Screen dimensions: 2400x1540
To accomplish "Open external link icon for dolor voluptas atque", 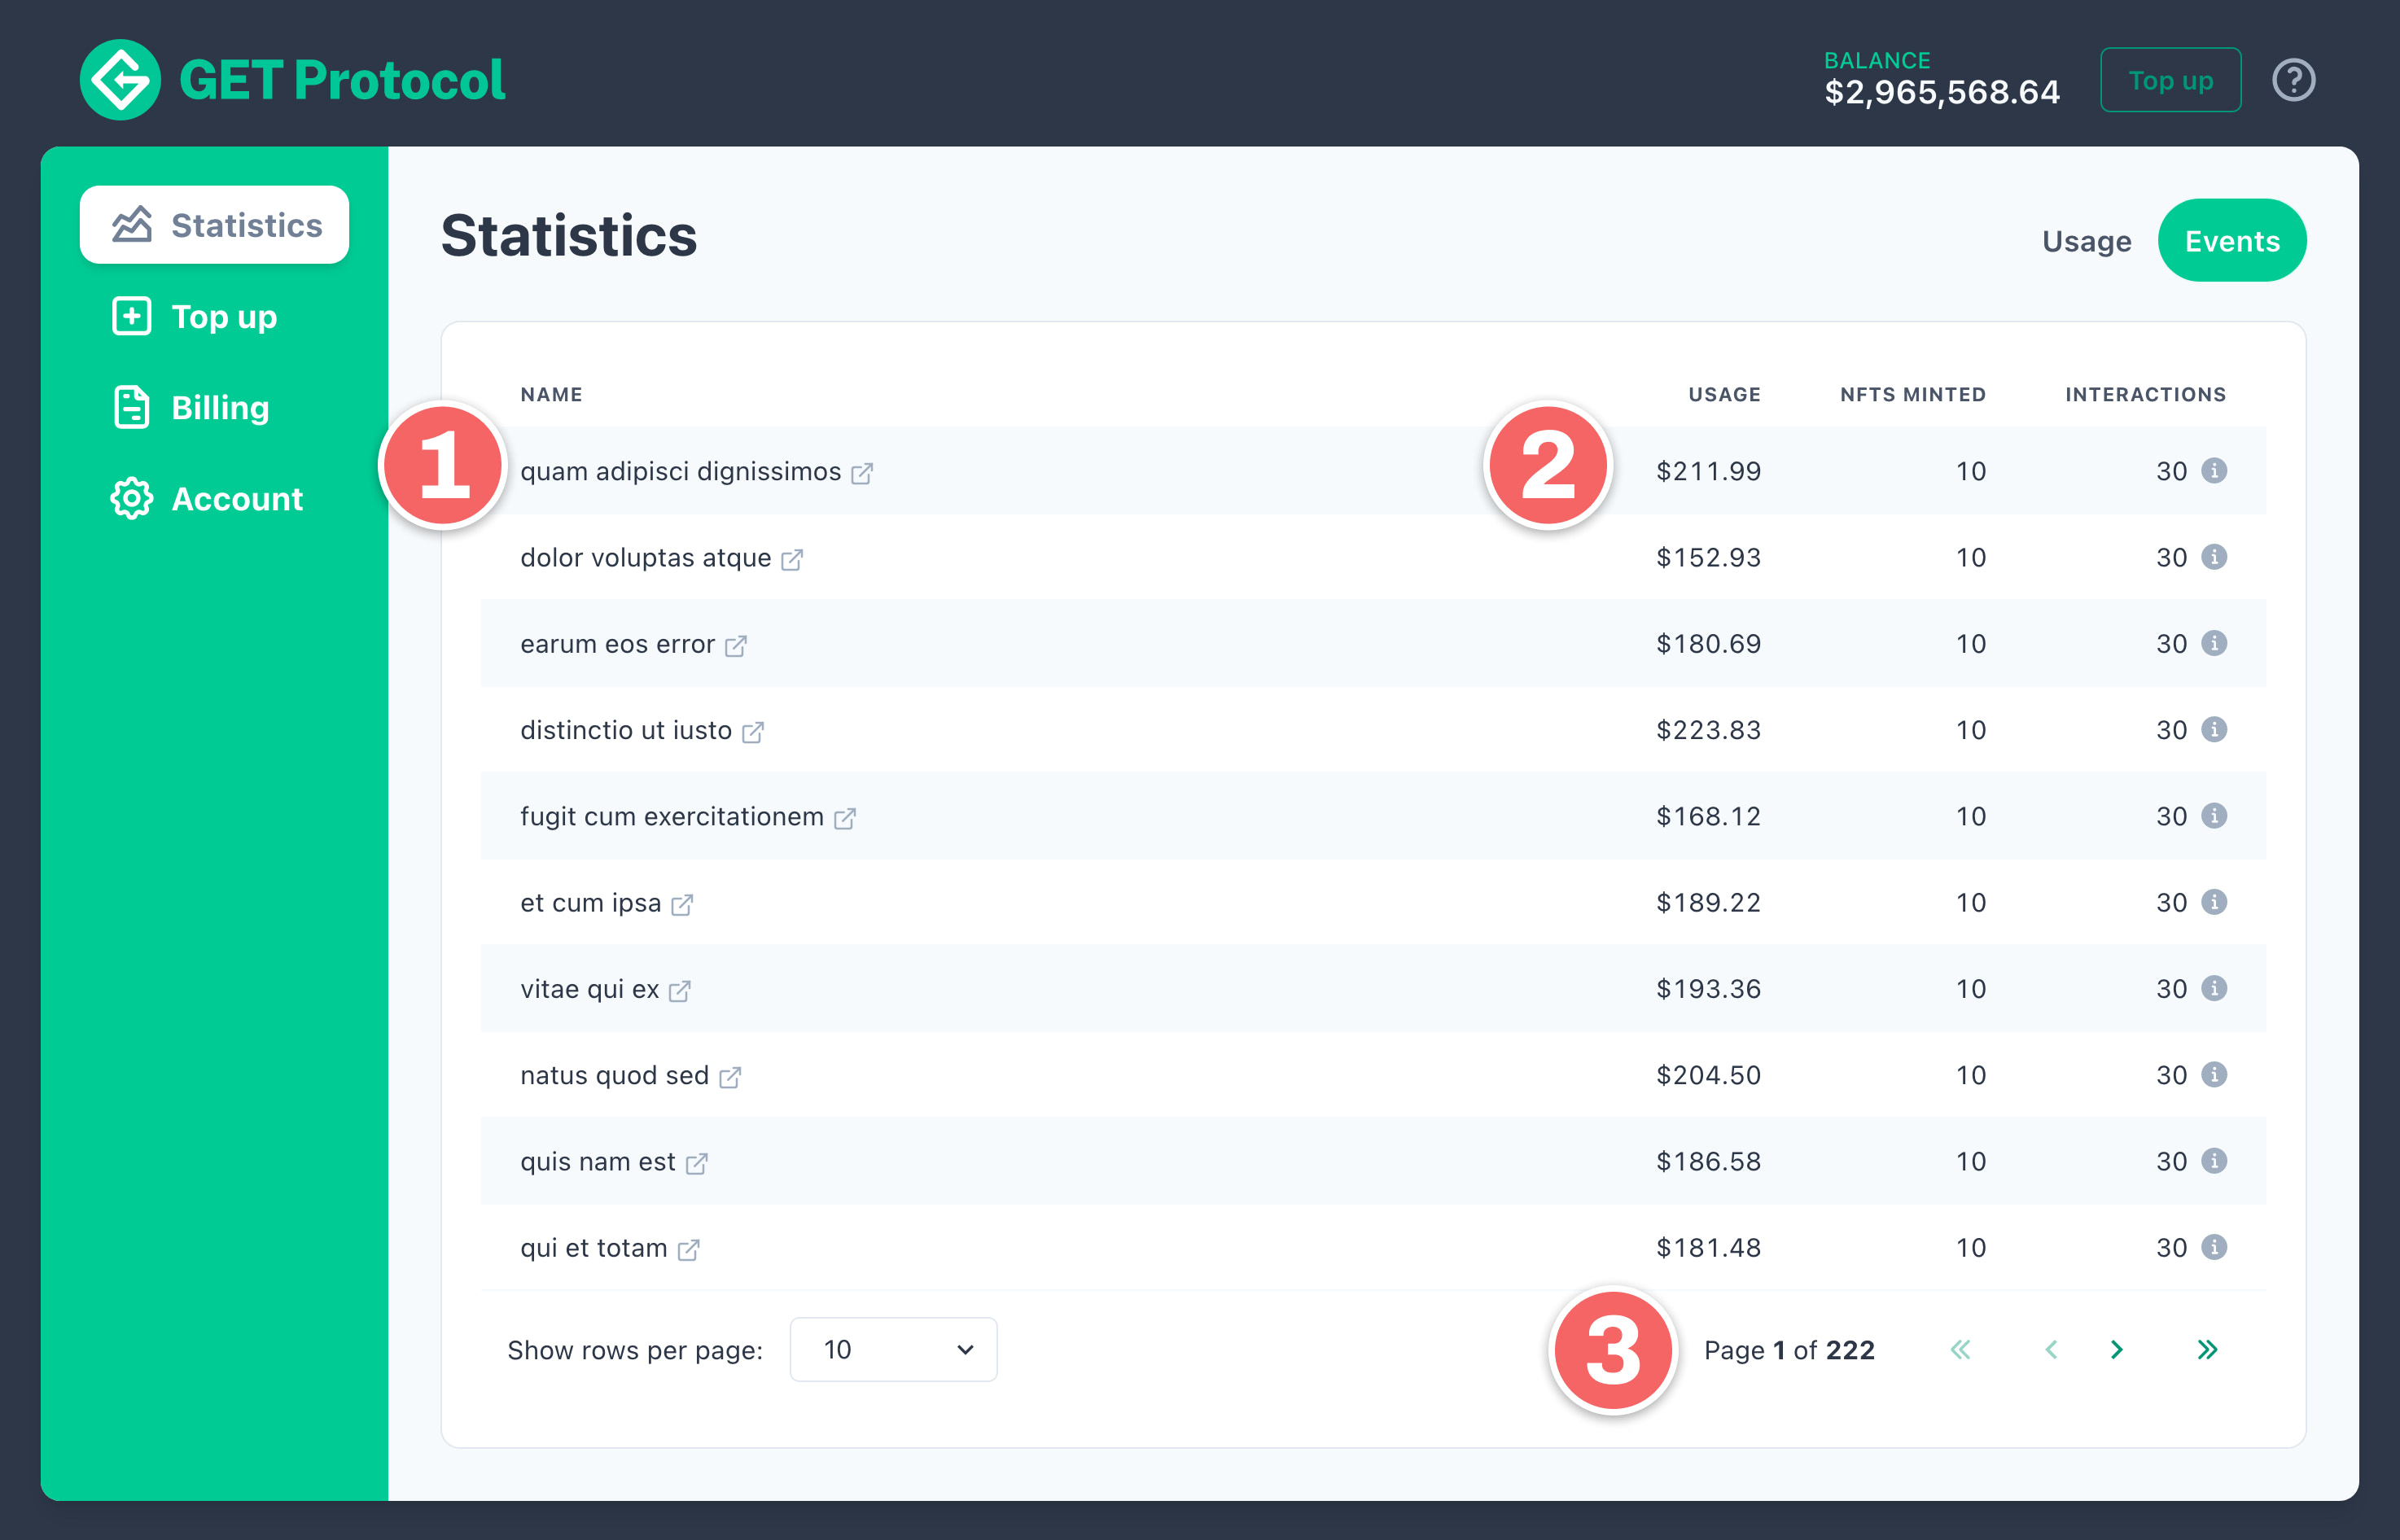I will coord(792,559).
